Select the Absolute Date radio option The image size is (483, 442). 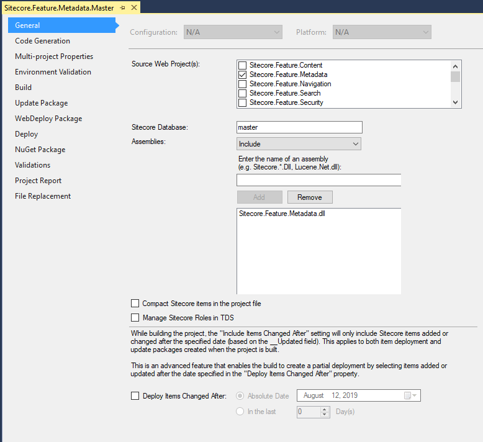tap(240, 396)
